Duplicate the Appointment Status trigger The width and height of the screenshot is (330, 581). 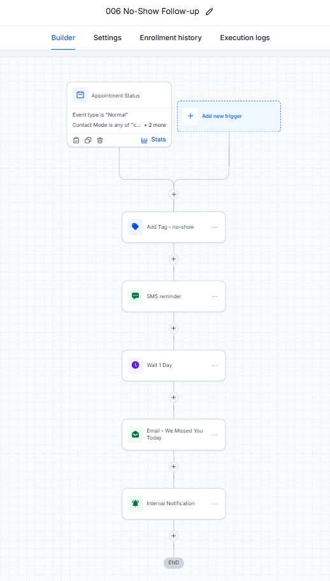pyautogui.click(x=88, y=140)
